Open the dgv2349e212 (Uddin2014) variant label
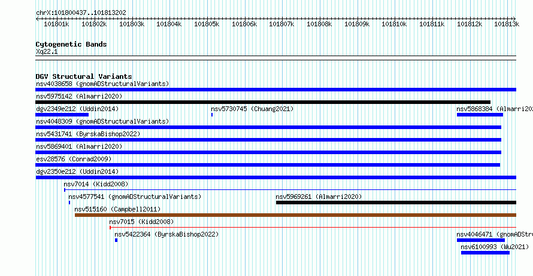The image size is (533, 276). coord(77,109)
